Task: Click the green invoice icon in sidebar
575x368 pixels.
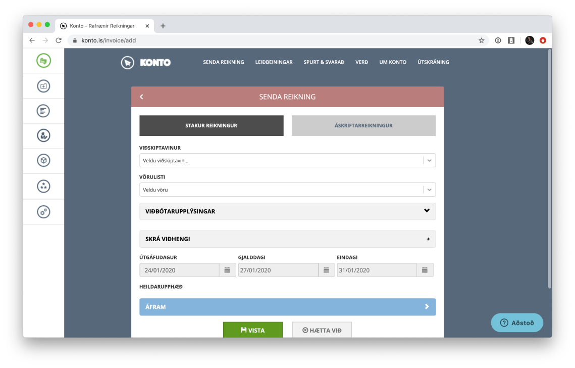Action: tap(44, 61)
